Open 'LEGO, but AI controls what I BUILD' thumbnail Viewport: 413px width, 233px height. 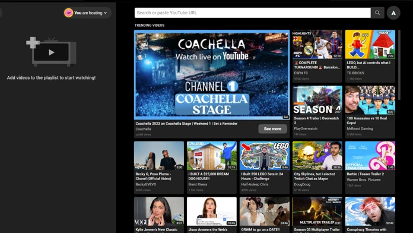pos(370,45)
